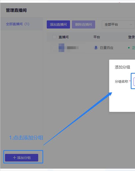Viewport: 135px width, 171px height.
Task: Click the 直播间 column header
Action: point(64,37)
